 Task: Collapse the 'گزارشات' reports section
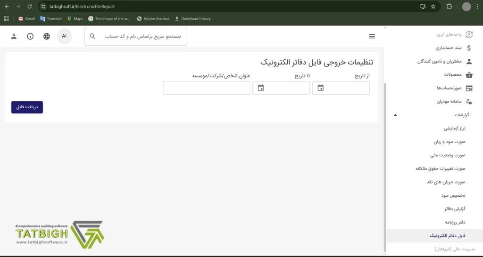pyautogui.click(x=395, y=115)
